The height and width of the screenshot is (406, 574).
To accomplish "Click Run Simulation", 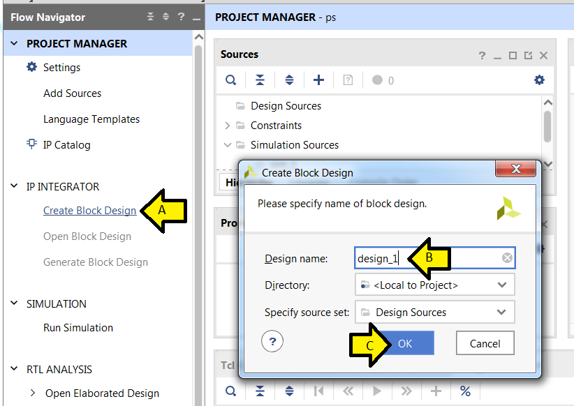I will (78, 328).
